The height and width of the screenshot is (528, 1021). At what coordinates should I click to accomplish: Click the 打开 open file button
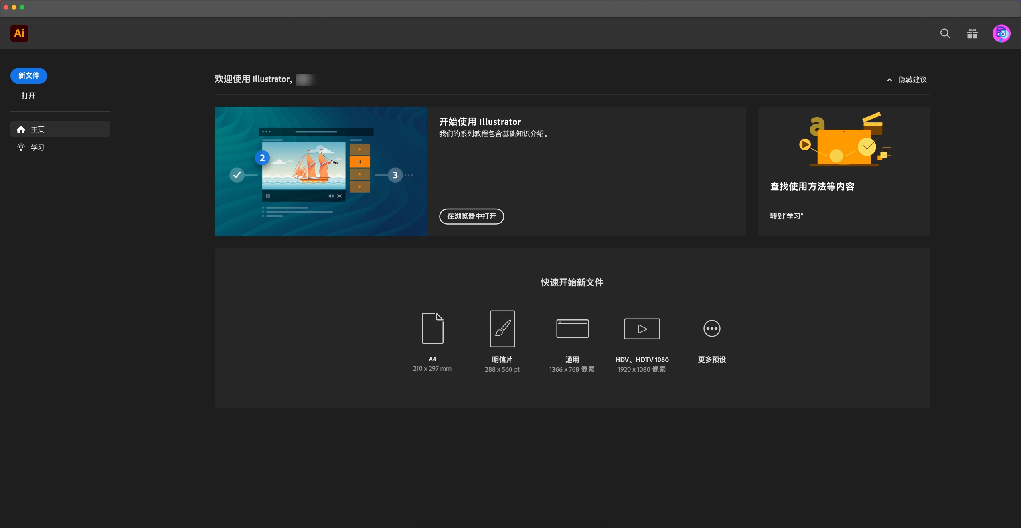point(28,95)
